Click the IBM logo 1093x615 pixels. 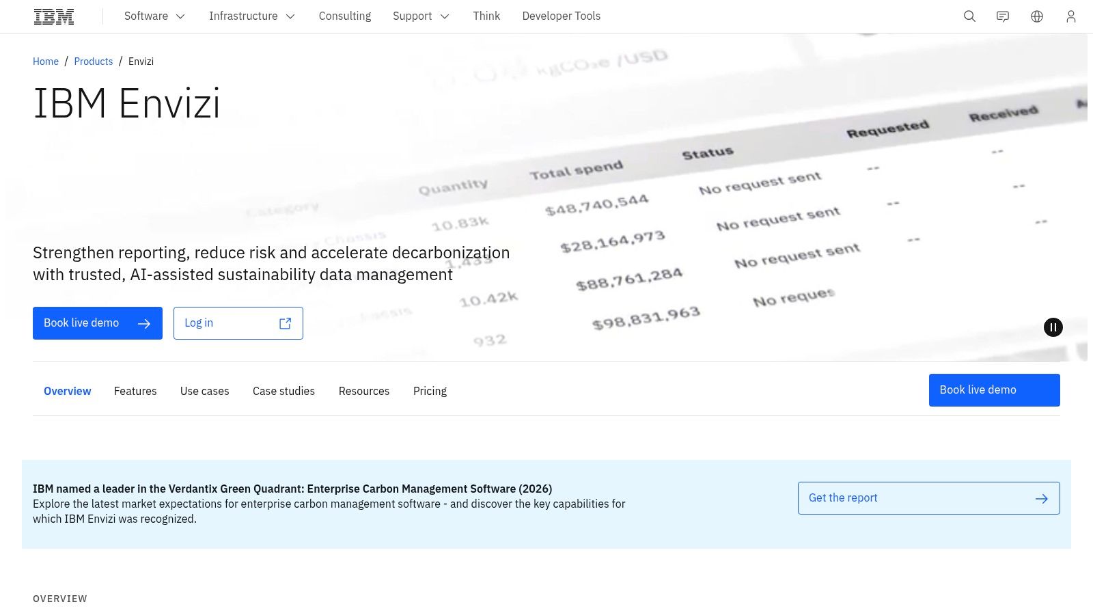[x=54, y=16]
